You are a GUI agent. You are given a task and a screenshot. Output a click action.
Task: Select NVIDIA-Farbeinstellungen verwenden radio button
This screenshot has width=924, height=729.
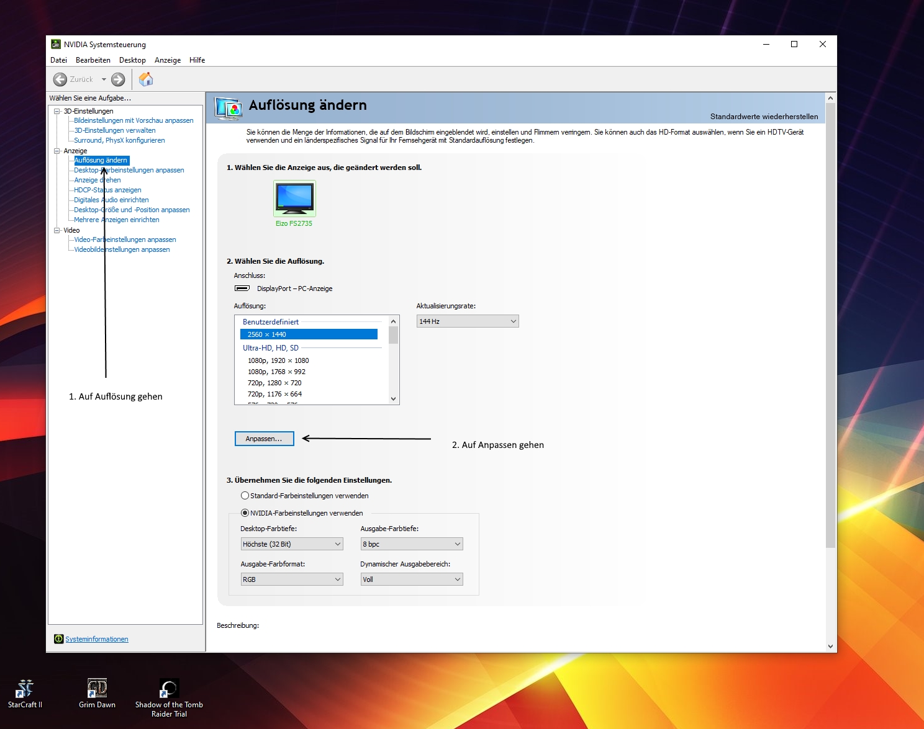[245, 513]
